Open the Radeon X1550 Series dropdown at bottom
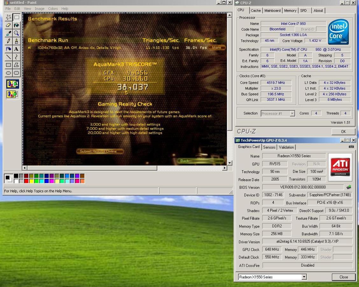359x287 pixels. coord(304,277)
